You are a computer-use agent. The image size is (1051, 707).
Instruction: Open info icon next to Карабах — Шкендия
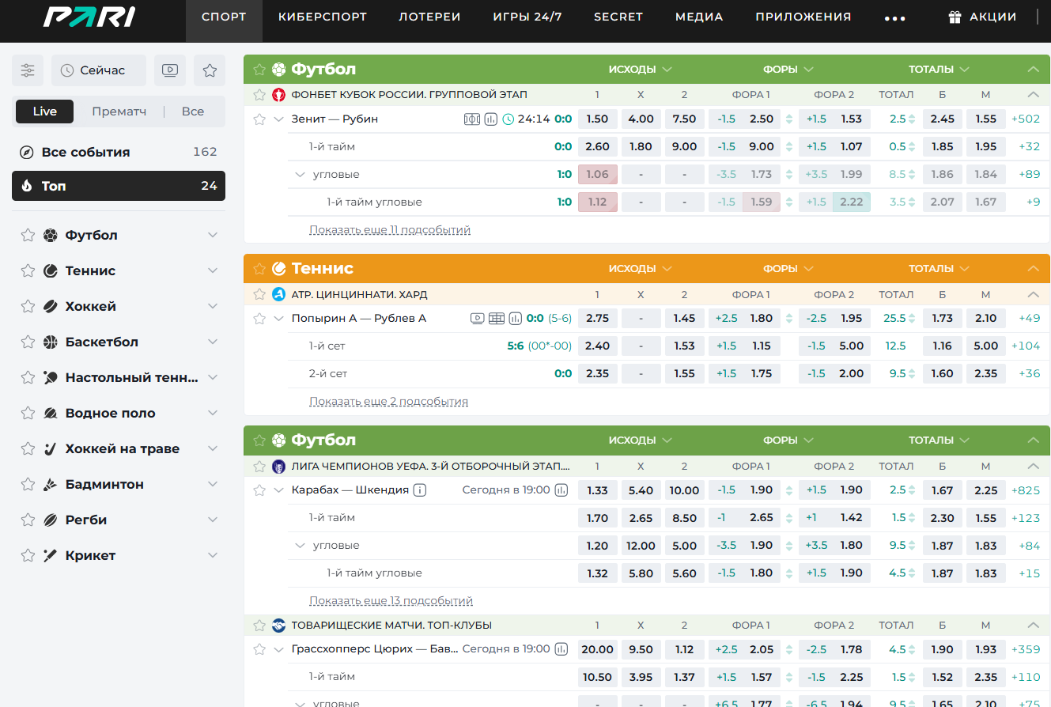click(x=420, y=490)
